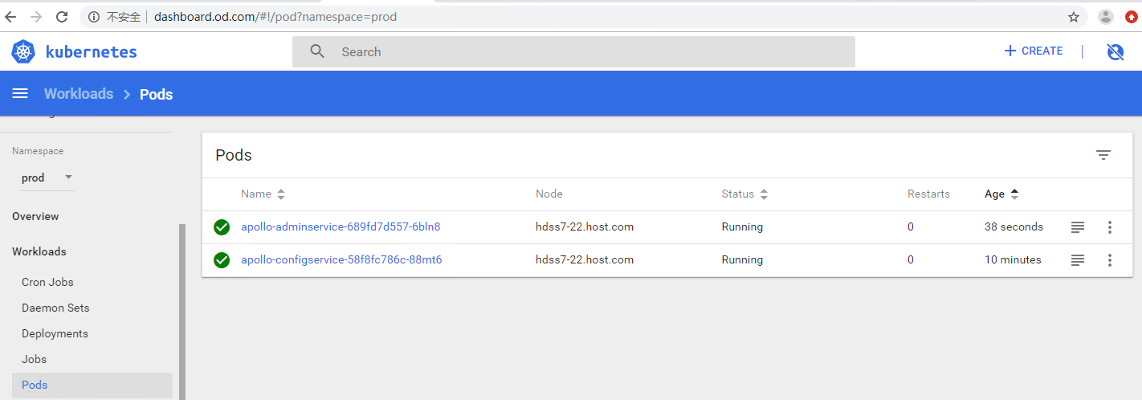
Task: View logs icon for apollo-adminservice pod
Action: pyautogui.click(x=1078, y=227)
